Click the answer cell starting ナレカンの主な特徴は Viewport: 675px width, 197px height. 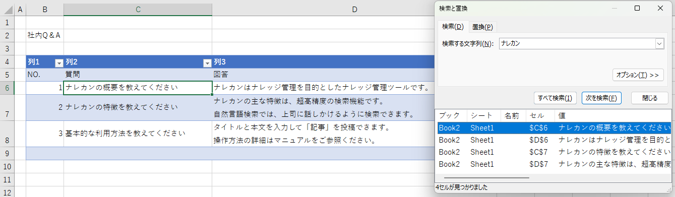(323, 107)
